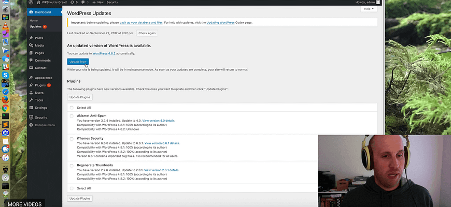The image size is (451, 207).
Task: Select Dashboard in the sidebar
Action: [45, 12]
